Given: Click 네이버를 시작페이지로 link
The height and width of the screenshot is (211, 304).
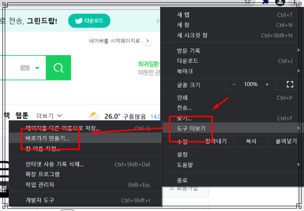Looking at the screenshot, I should pos(115,41).
